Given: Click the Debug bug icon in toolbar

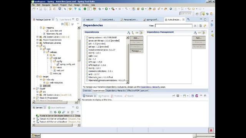Looking at the screenshot, I should click(100, 9).
